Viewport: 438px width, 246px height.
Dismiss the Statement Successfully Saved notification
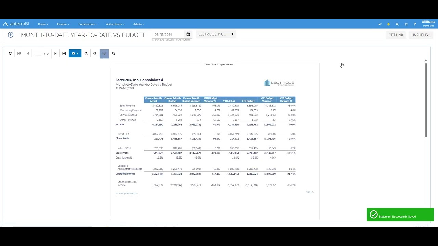400,215
